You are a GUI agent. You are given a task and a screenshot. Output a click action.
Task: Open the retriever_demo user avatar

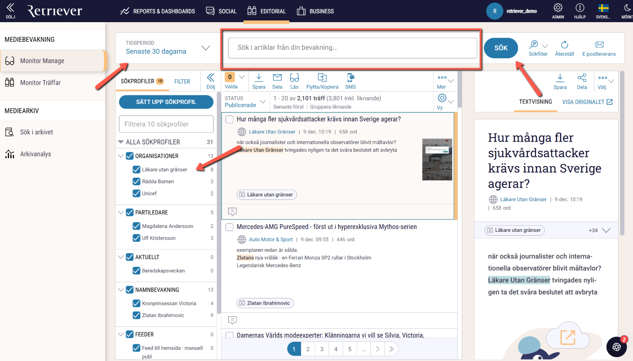(x=494, y=11)
